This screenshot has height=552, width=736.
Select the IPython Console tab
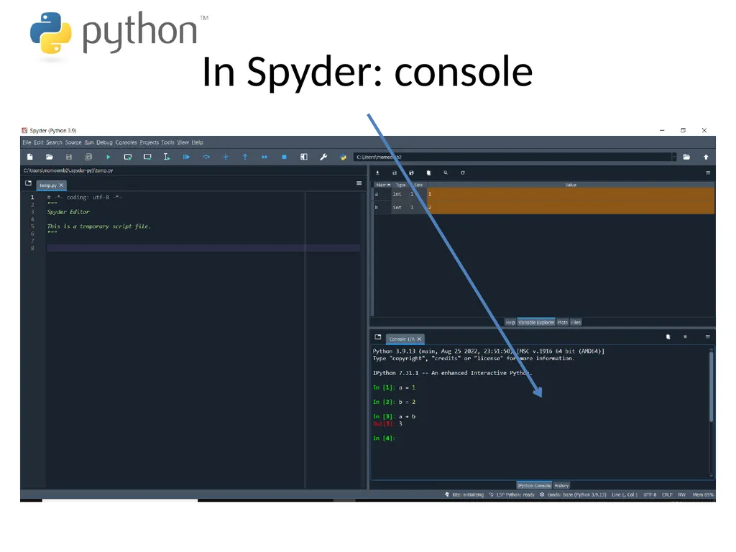[534, 486]
